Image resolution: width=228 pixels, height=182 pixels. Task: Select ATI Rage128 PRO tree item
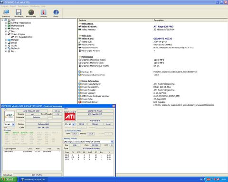point(23,37)
